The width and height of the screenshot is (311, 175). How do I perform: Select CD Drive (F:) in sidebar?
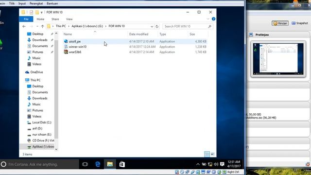pos(43,140)
